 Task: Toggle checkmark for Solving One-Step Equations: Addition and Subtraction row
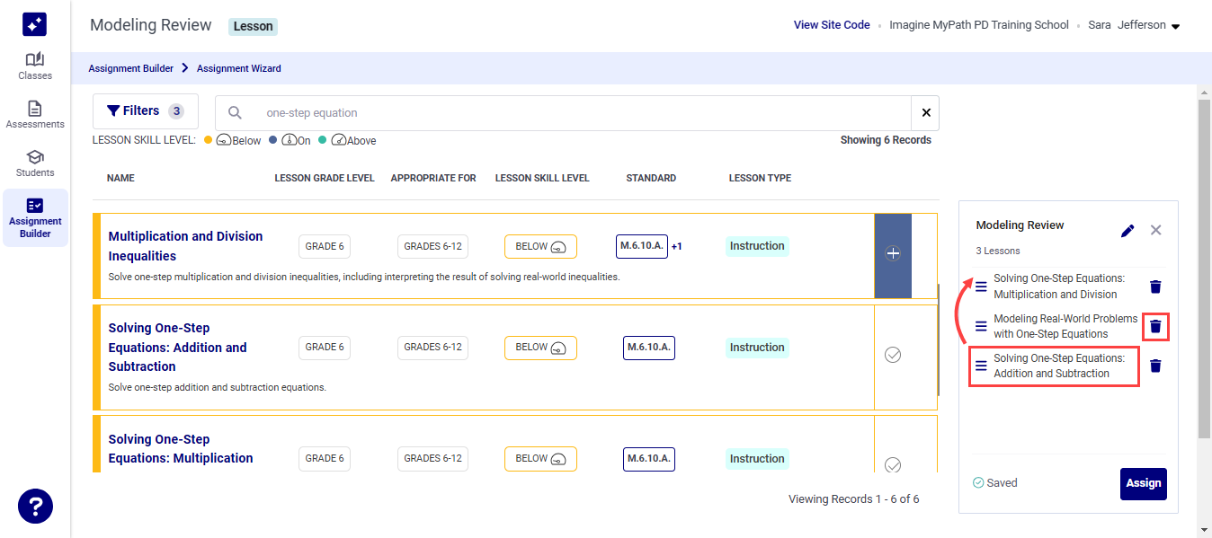point(893,356)
